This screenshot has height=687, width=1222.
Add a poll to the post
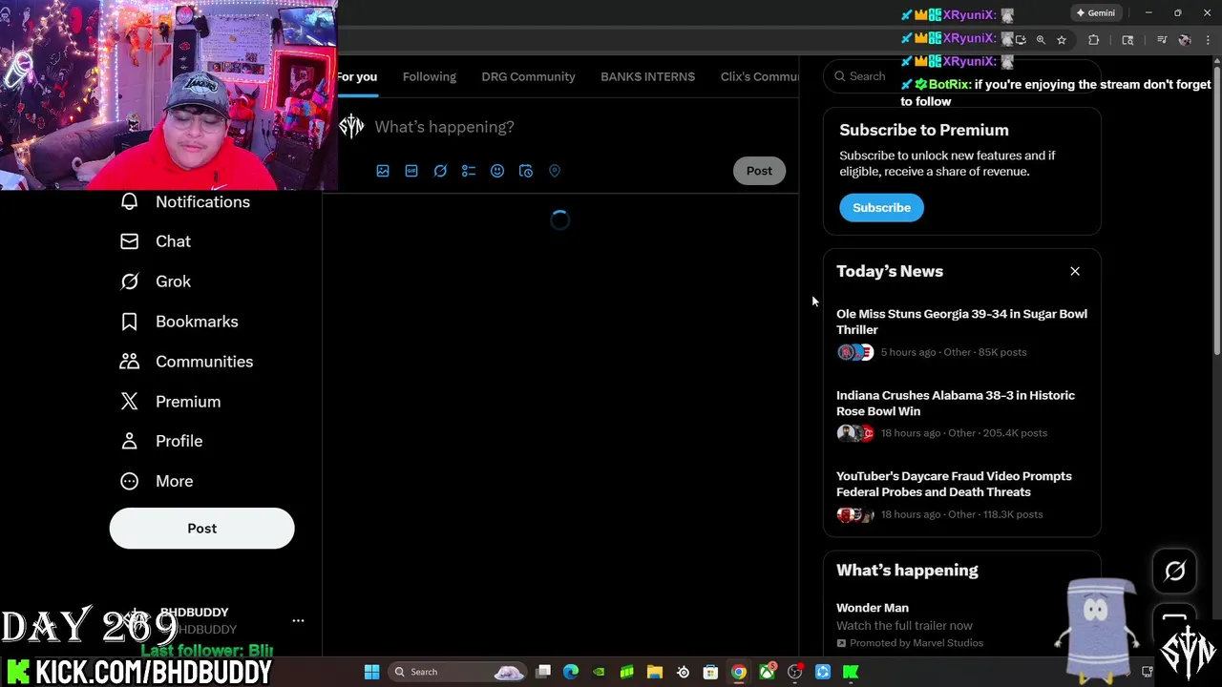click(469, 171)
